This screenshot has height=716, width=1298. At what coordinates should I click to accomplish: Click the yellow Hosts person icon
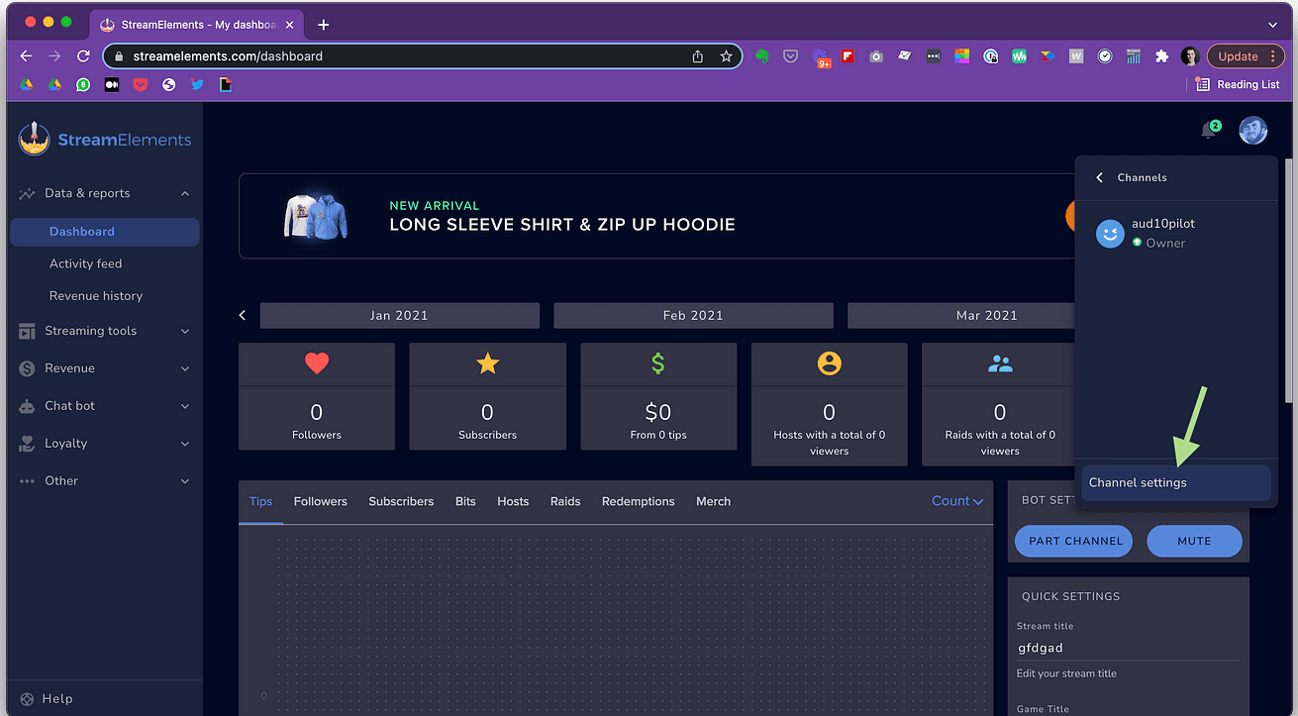pos(829,363)
